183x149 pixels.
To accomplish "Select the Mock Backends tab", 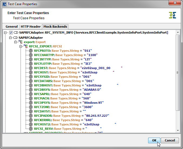I will click(55, 27).
